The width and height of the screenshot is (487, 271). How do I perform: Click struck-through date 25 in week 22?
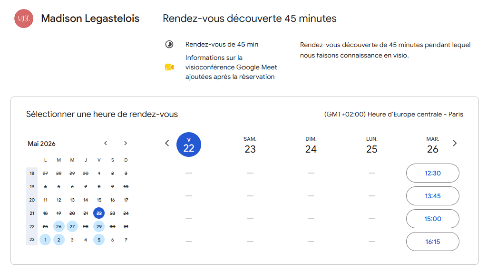(45, 227)
